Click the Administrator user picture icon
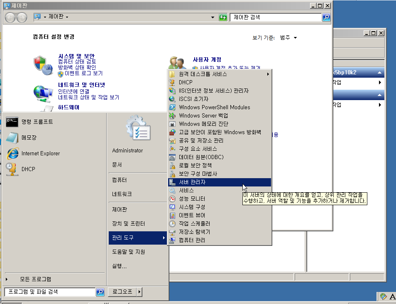396x304 pixels. pos(138,127)
